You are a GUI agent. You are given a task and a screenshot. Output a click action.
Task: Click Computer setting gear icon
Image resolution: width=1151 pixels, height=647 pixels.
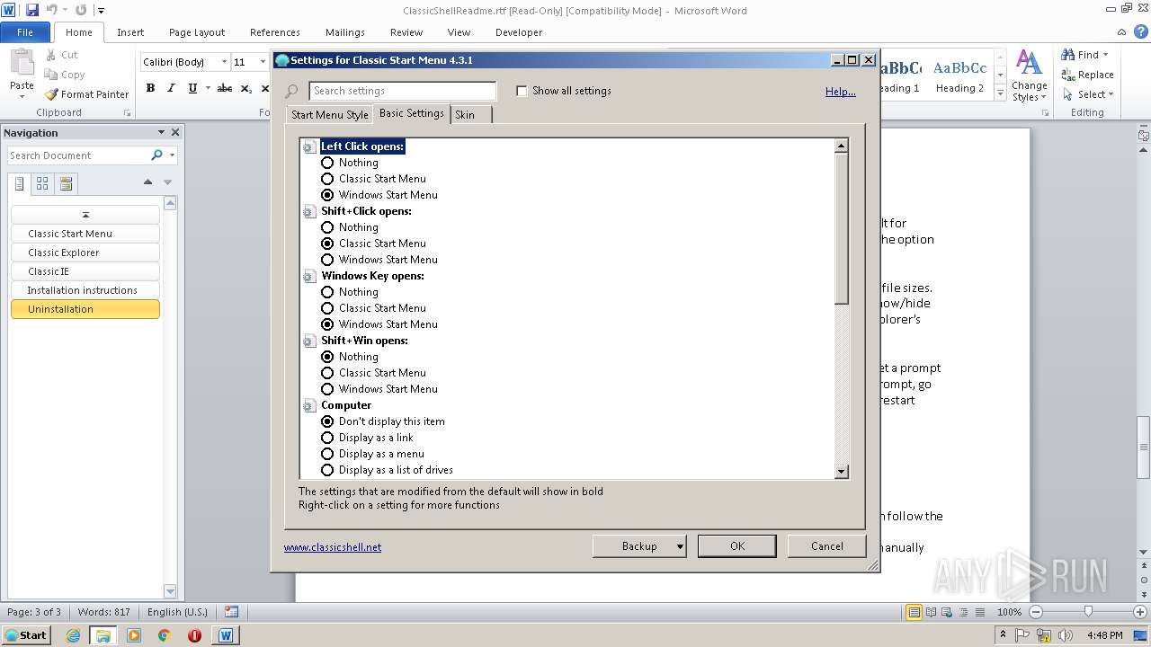pos(309,405)
